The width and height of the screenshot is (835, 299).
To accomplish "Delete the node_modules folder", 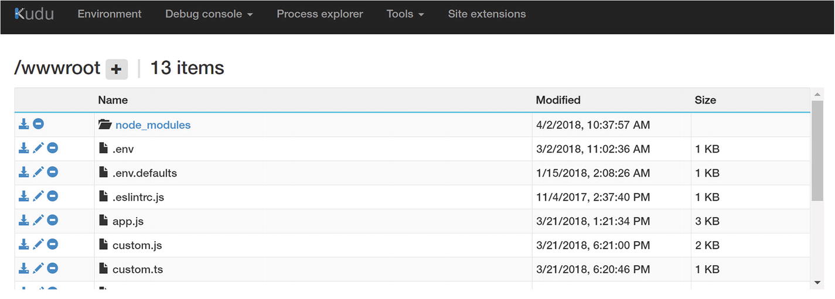I will click(38, 124).
